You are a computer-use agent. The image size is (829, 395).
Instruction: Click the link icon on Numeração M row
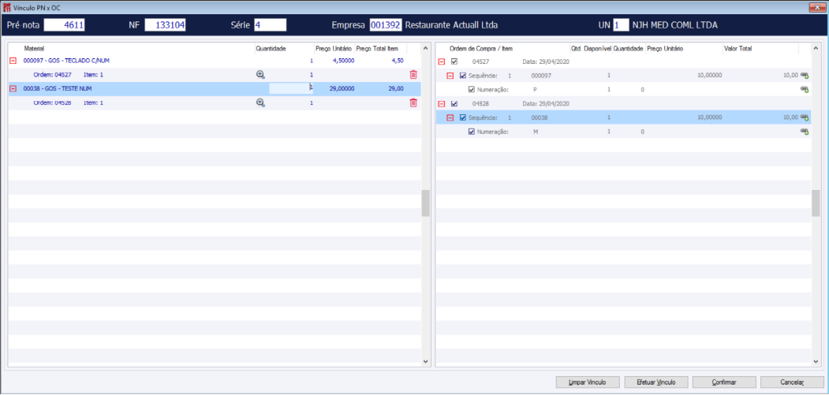coord(805,131)
